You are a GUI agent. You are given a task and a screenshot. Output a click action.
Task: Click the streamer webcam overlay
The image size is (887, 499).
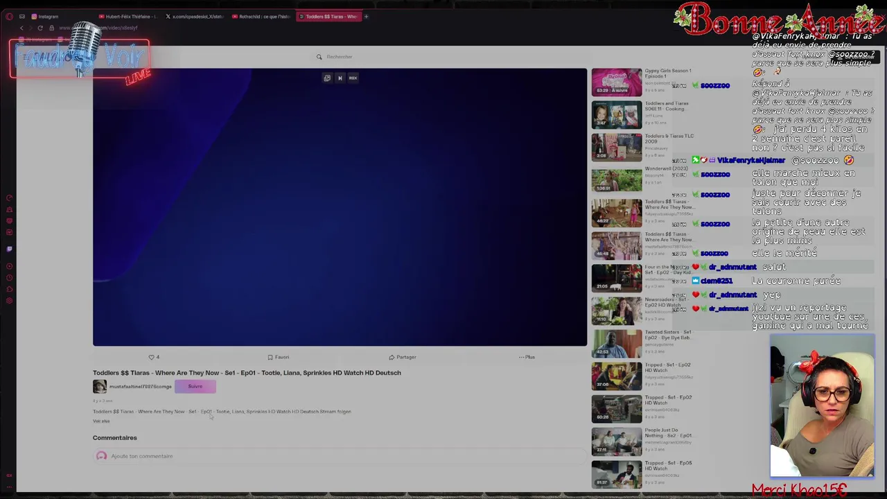(822, 407)
